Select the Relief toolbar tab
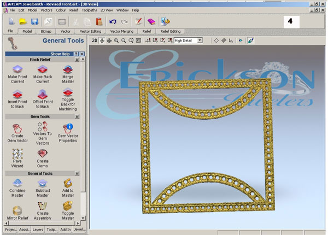This screenshot has width=328, height=235. tap(147, 31)
